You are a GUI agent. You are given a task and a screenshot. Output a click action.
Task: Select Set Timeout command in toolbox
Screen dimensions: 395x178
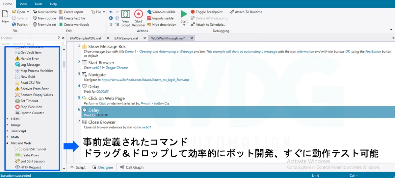click(x=27, y=101)
